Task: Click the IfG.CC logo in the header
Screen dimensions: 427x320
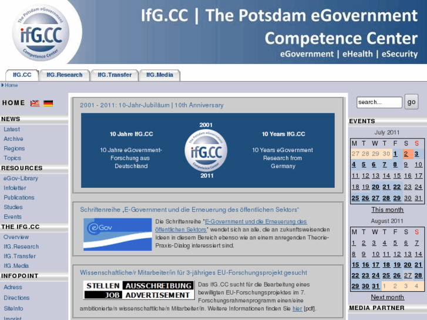Action: (x=41, y=32)
